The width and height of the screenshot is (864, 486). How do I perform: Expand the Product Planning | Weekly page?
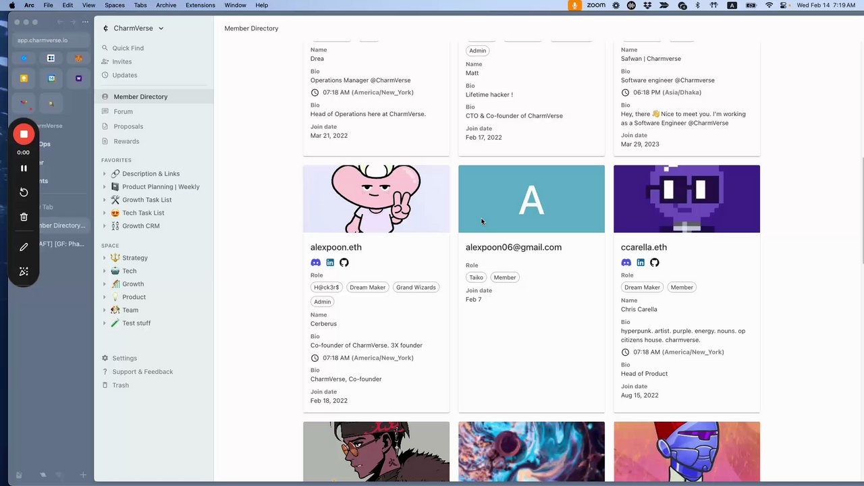pos(105,187)
